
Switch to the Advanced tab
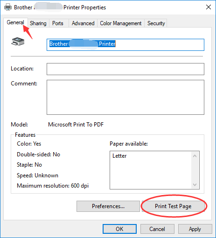[x=83, y=23]
